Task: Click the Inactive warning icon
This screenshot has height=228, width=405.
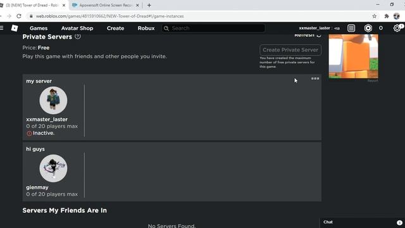Action: tap(29, 133)
